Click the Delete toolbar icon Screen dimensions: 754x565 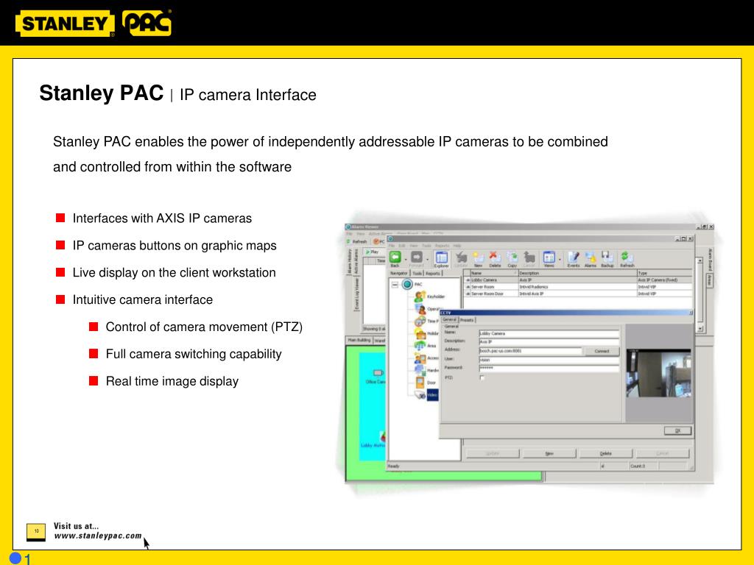[x=495, y=257]
